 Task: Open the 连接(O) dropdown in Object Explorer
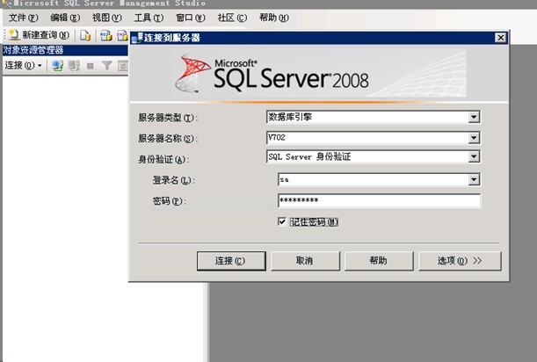(23, 65)
